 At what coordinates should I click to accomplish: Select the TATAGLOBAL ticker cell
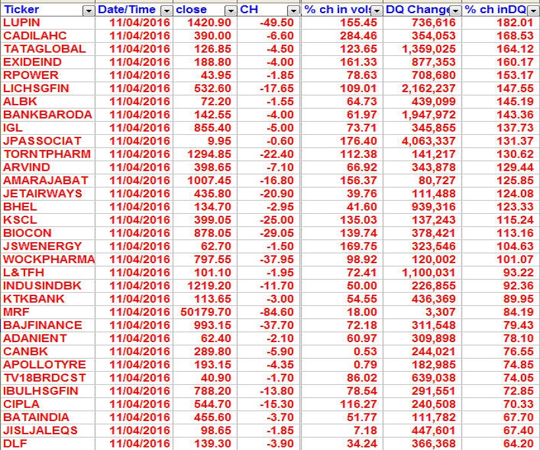point(44,49)
